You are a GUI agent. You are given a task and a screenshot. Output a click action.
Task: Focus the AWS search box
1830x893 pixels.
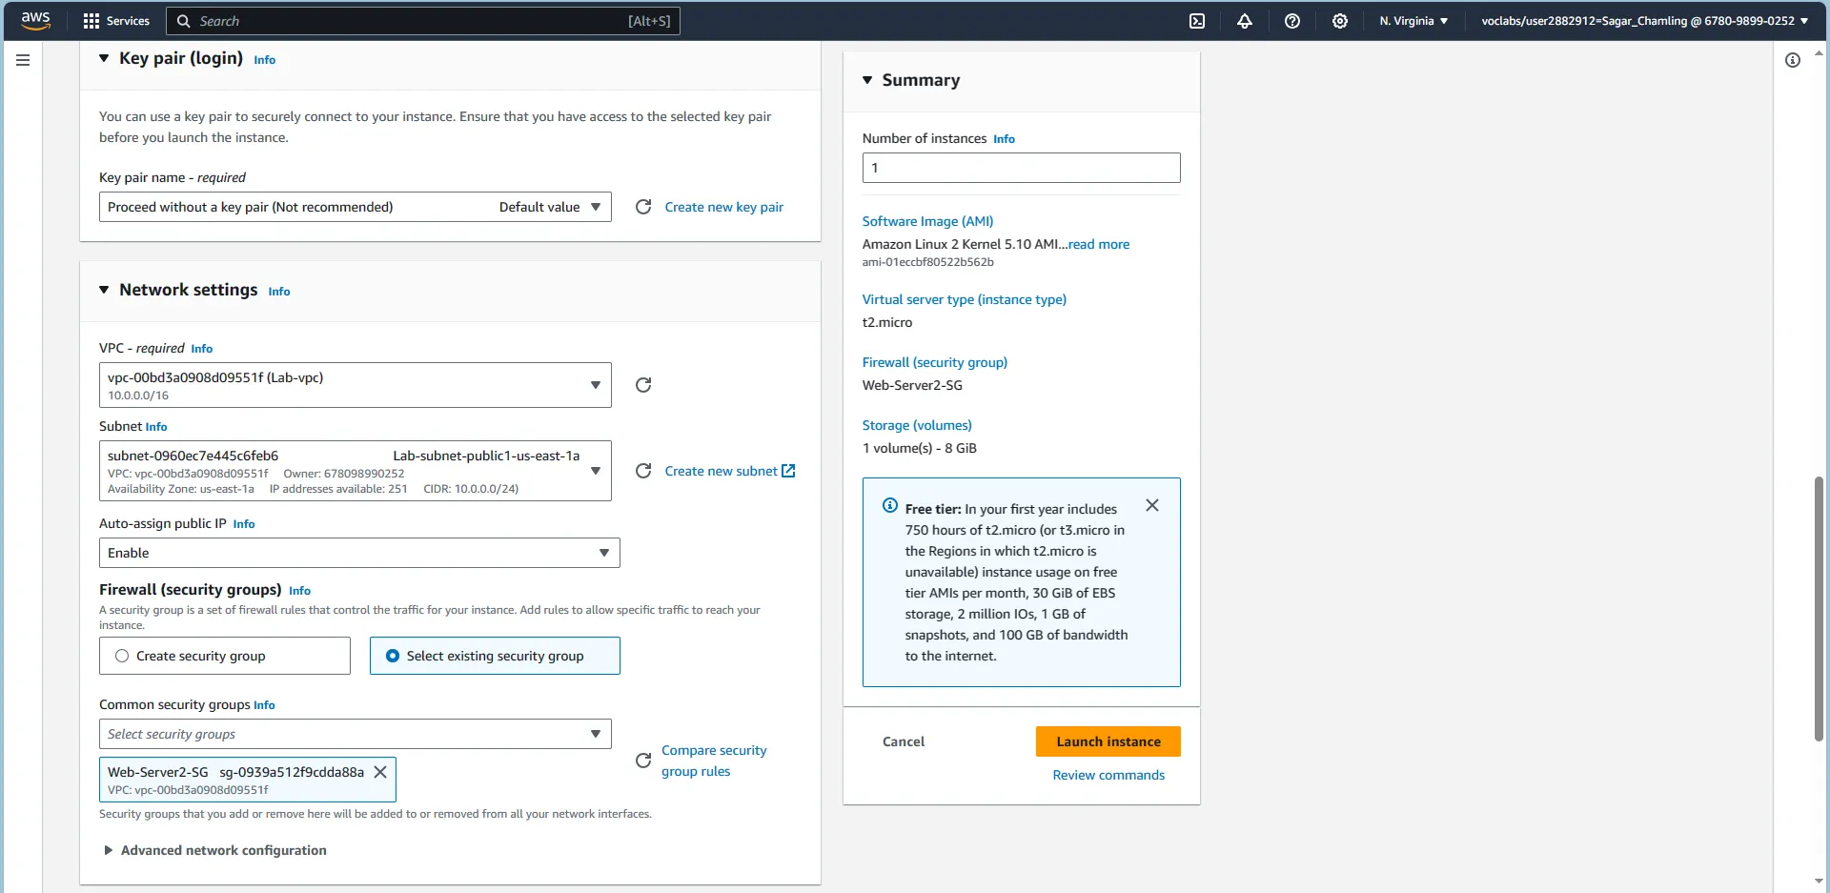[423, 21]
